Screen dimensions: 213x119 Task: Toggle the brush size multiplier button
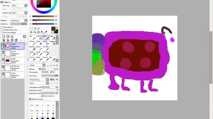pyautogui.click(x=40, y=69)
